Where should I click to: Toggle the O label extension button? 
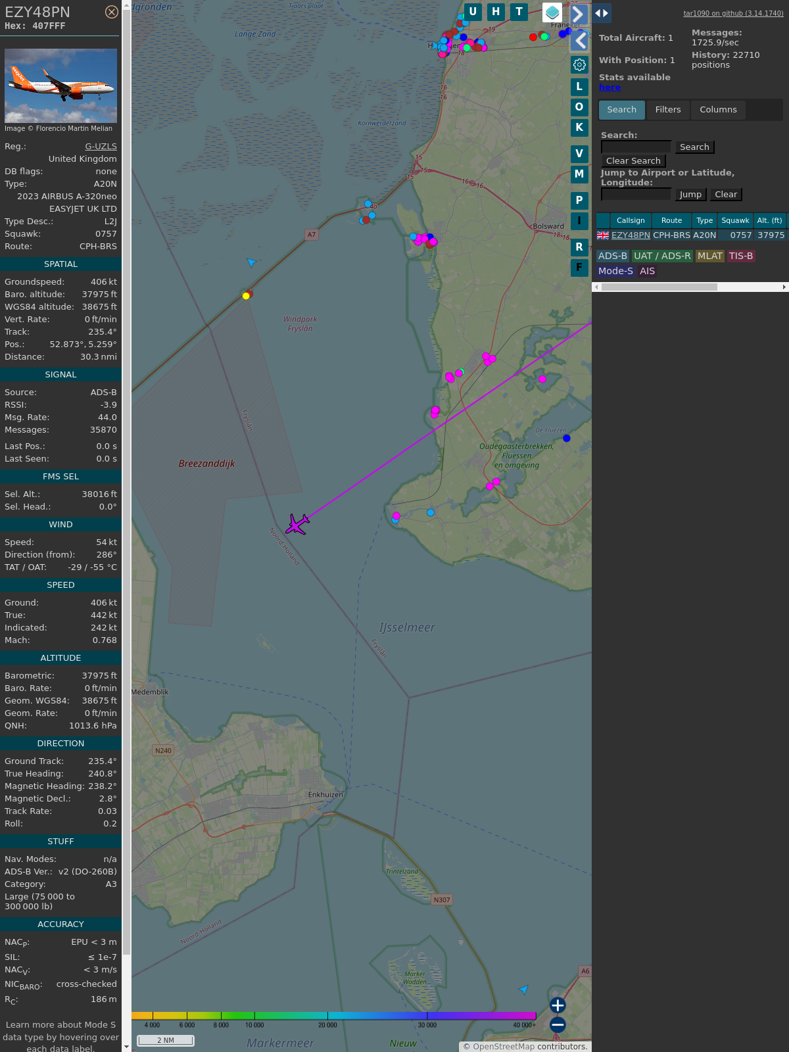pyautogui.click(x=579, y=107)
